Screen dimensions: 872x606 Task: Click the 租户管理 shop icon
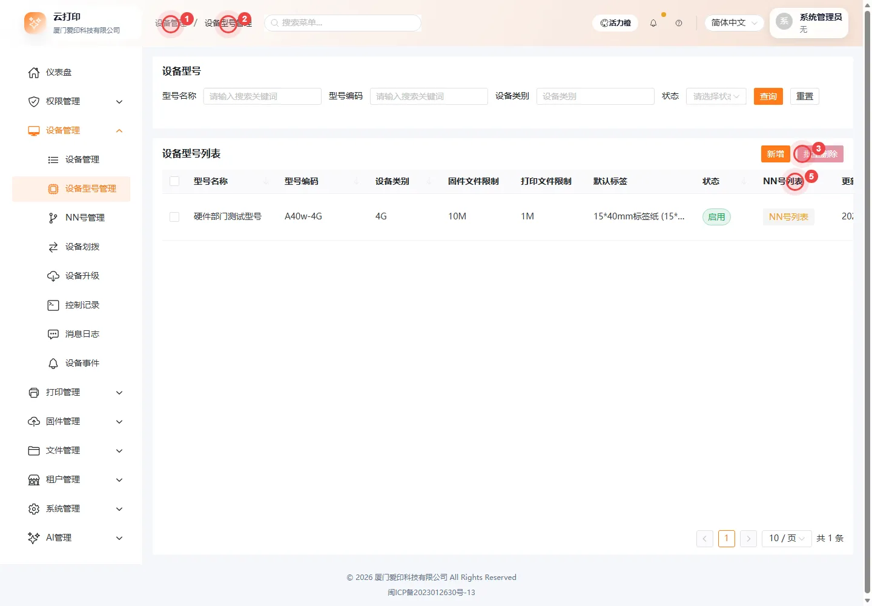click(34, 480)
